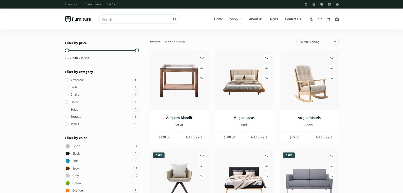403x193 pixels.
Task: Open the wishlist heart icon in header
Action: (x=320, y=19)
